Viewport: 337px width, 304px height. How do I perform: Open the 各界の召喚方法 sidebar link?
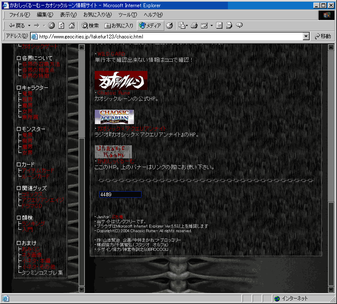tap(41, 64)
